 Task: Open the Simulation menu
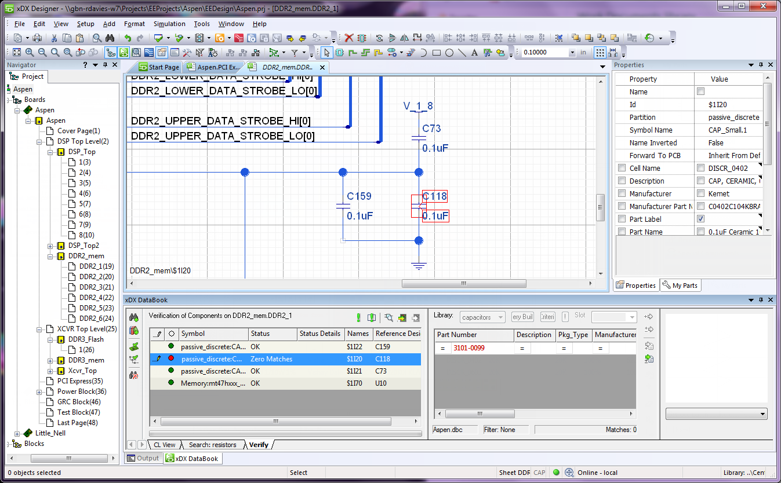(x=169, y=24)
